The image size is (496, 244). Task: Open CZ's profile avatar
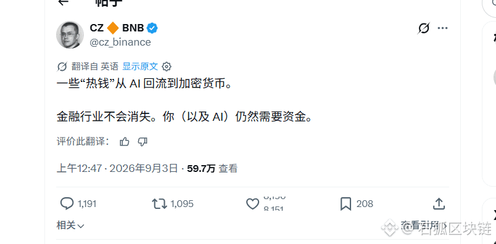(x=70, y=35)
